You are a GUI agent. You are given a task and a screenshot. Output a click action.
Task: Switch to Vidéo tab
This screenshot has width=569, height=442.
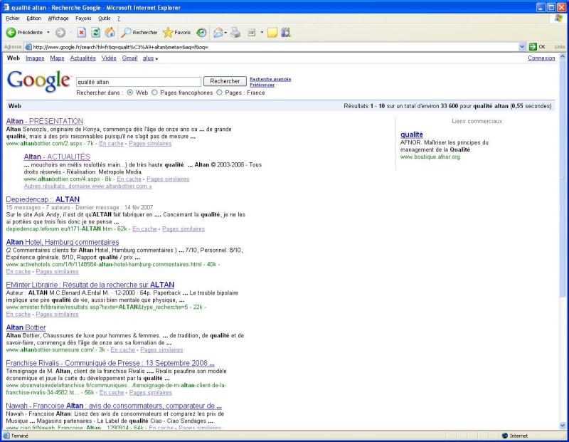point(109,58)
